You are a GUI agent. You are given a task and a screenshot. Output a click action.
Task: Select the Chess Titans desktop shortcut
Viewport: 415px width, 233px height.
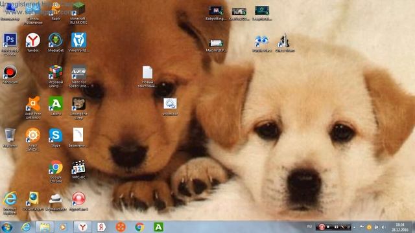285,43
